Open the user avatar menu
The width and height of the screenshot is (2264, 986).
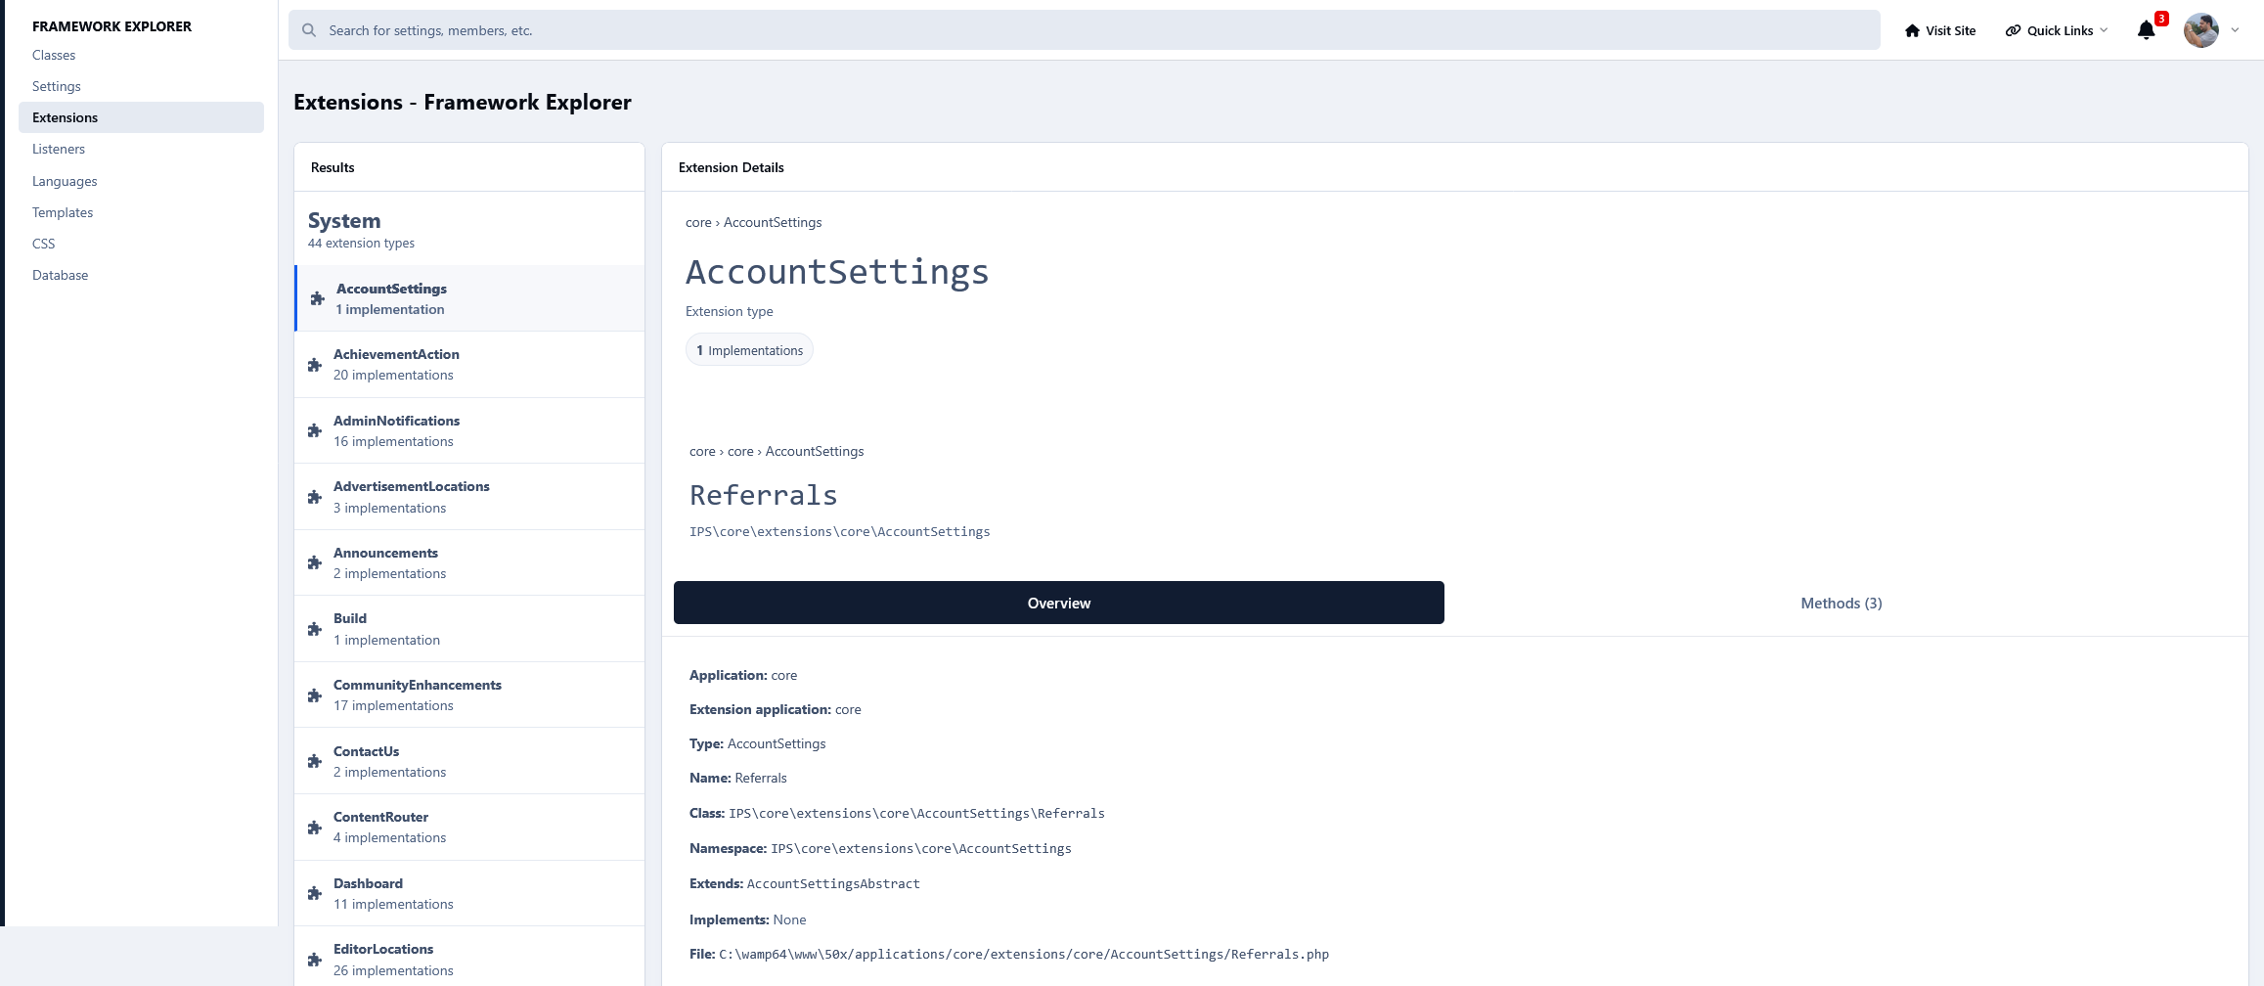point(2201,30)
